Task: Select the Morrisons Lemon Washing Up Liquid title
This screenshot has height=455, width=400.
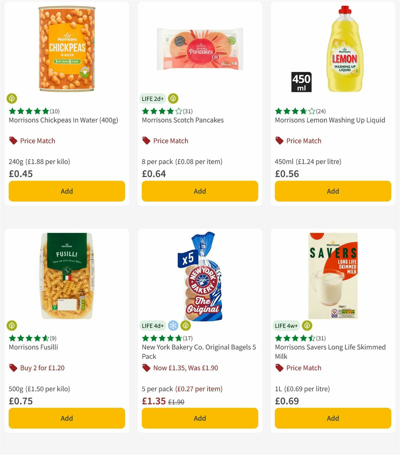Action: tap(330, 120)
